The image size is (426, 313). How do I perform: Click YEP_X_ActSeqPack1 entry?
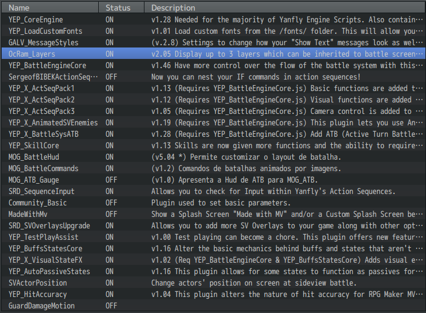[x=41, y=88]
